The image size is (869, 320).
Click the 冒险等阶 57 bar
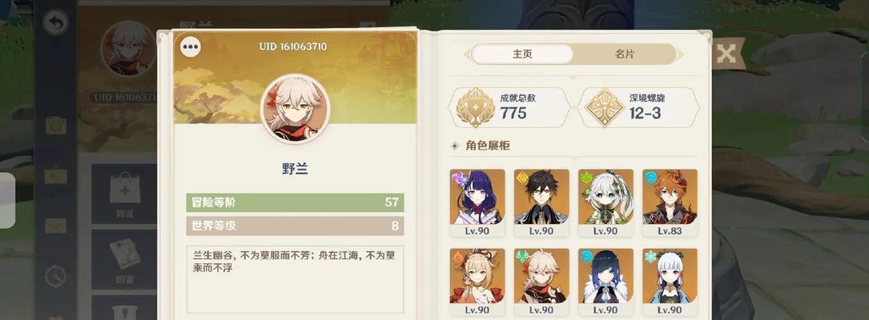pos(295,202)
